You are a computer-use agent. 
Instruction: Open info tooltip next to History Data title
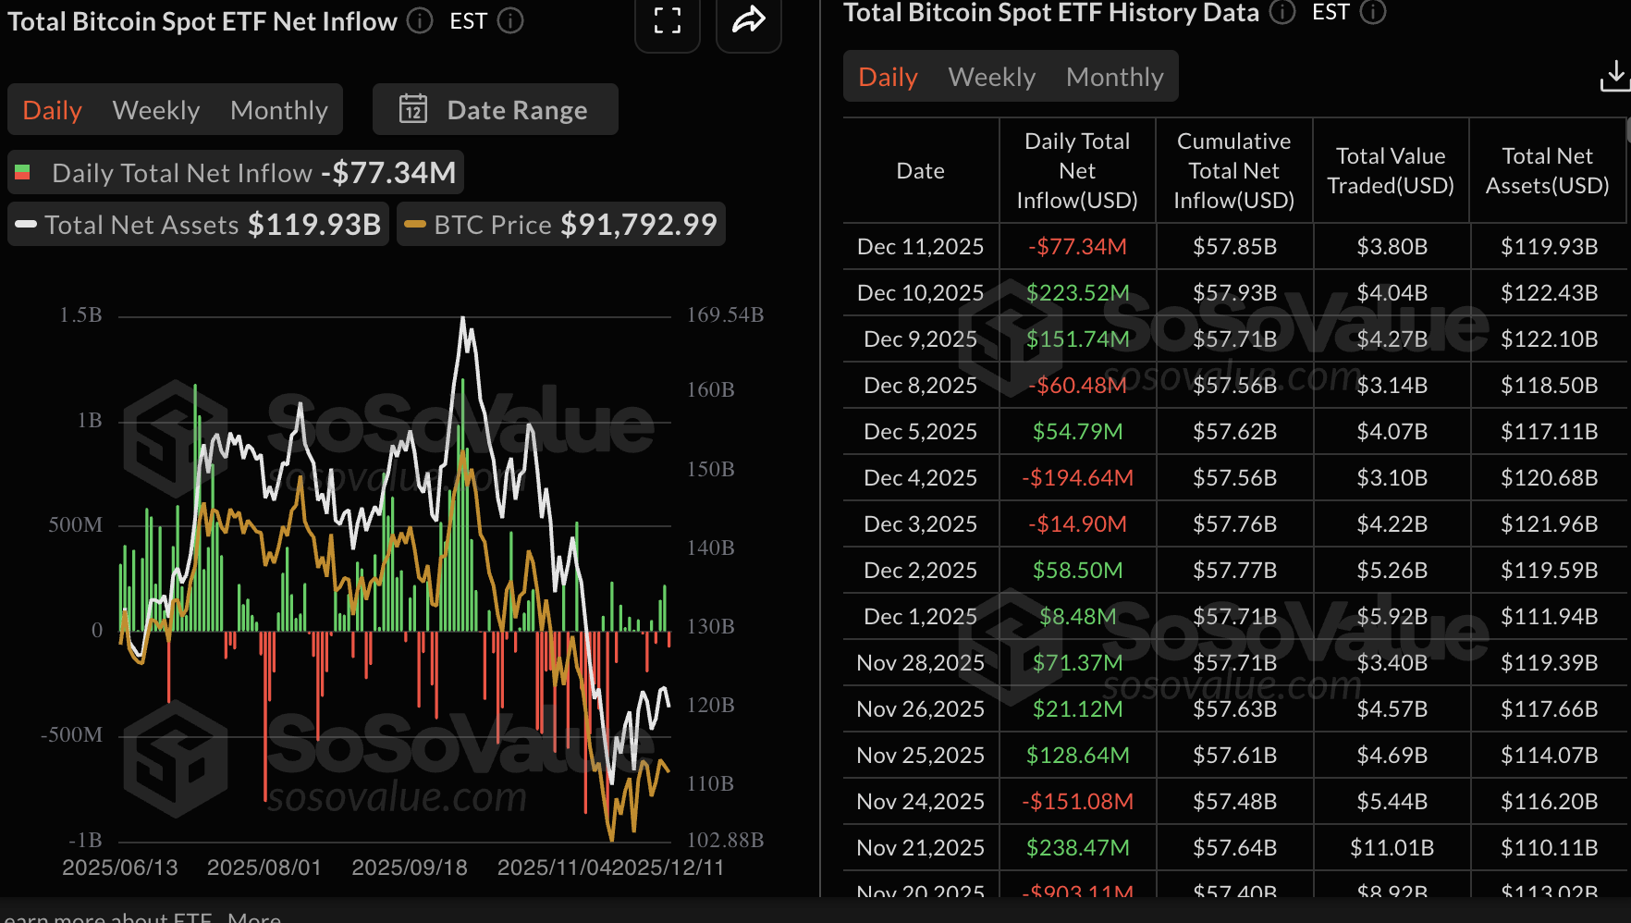tap(1282, 13)
